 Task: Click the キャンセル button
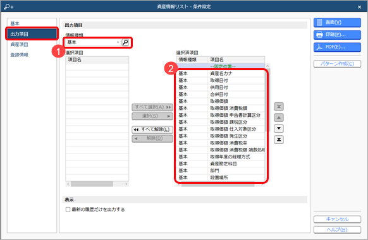point(337,219)
